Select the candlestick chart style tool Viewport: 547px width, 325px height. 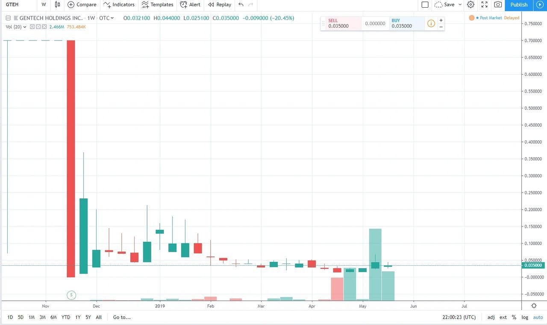coord(57,5)
